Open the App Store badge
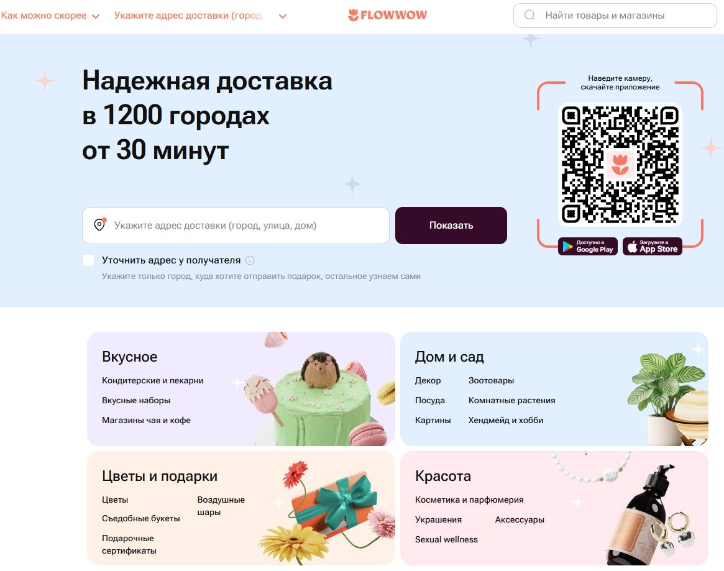The width and height of the screenshot is (724, 571). pyautogui.click(x=652, y=246)
